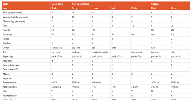The height and width of the screenshot is (100, 191).
Task: Click Kevin's name header cell
Action: [x=61, y=8]
